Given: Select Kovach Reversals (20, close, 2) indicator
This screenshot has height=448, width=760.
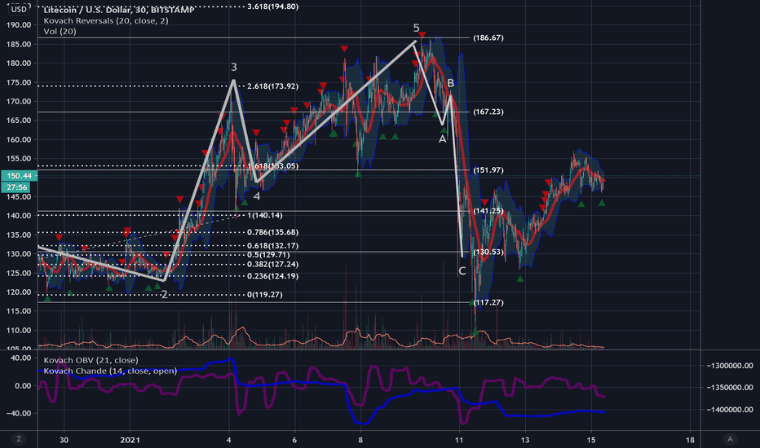Looking at the screenshot, I should click(x=106, y=21).
